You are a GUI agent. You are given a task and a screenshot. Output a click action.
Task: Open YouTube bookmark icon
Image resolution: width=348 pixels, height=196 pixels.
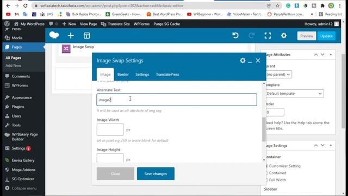pyautogui.click(x=8, y=14)
